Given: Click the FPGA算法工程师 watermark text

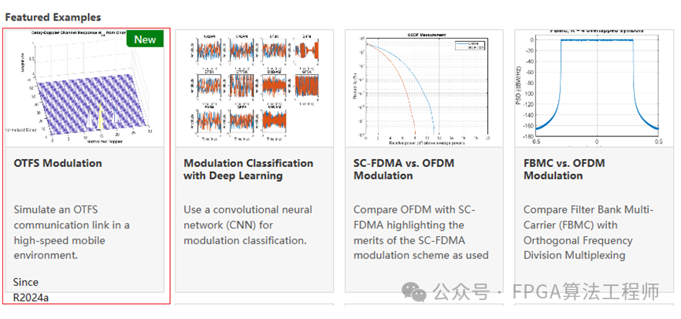Looking at the screenshot, I should [x=586, y=291].
